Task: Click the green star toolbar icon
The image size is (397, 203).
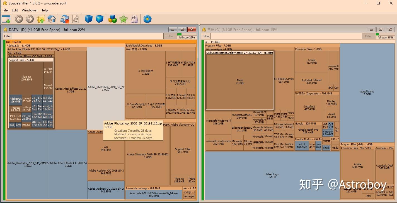Action: tap(124, 19)
